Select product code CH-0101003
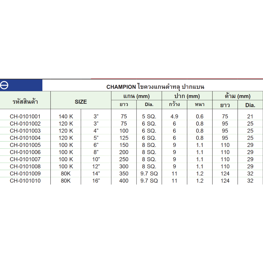Image resolution: width=263 pixels, height=263 pixels. point(25,131)
